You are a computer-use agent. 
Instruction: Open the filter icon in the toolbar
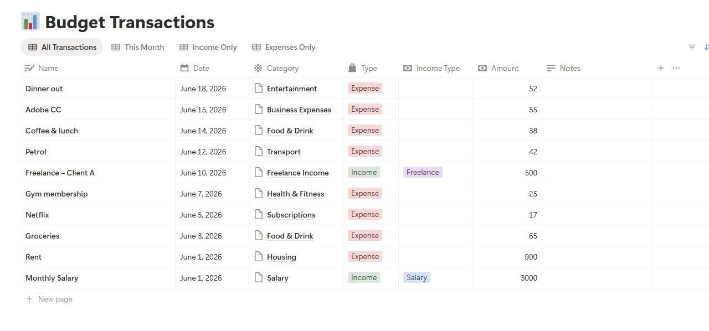point(692,47)
